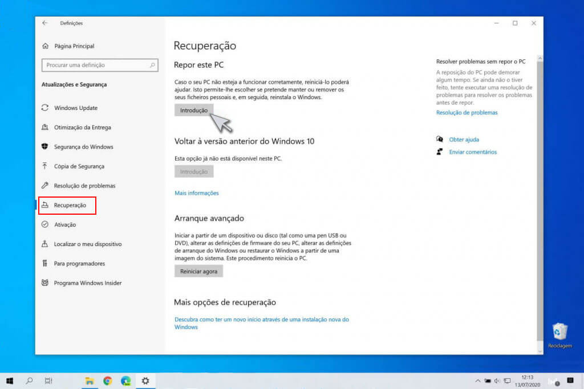Open the Resolução de problemas link on right

(467, 112)
